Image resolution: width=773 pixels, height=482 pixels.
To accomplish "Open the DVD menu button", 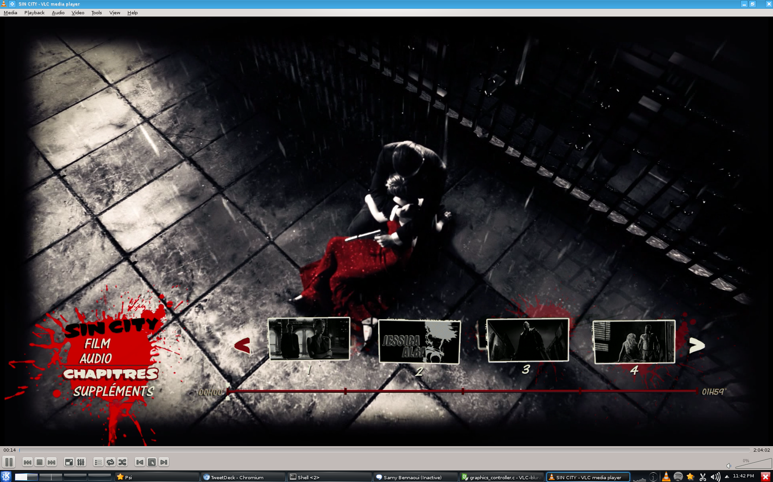I will tap(152, 462).
